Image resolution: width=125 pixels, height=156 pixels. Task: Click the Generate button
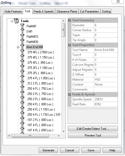click(x=48, y=150)
